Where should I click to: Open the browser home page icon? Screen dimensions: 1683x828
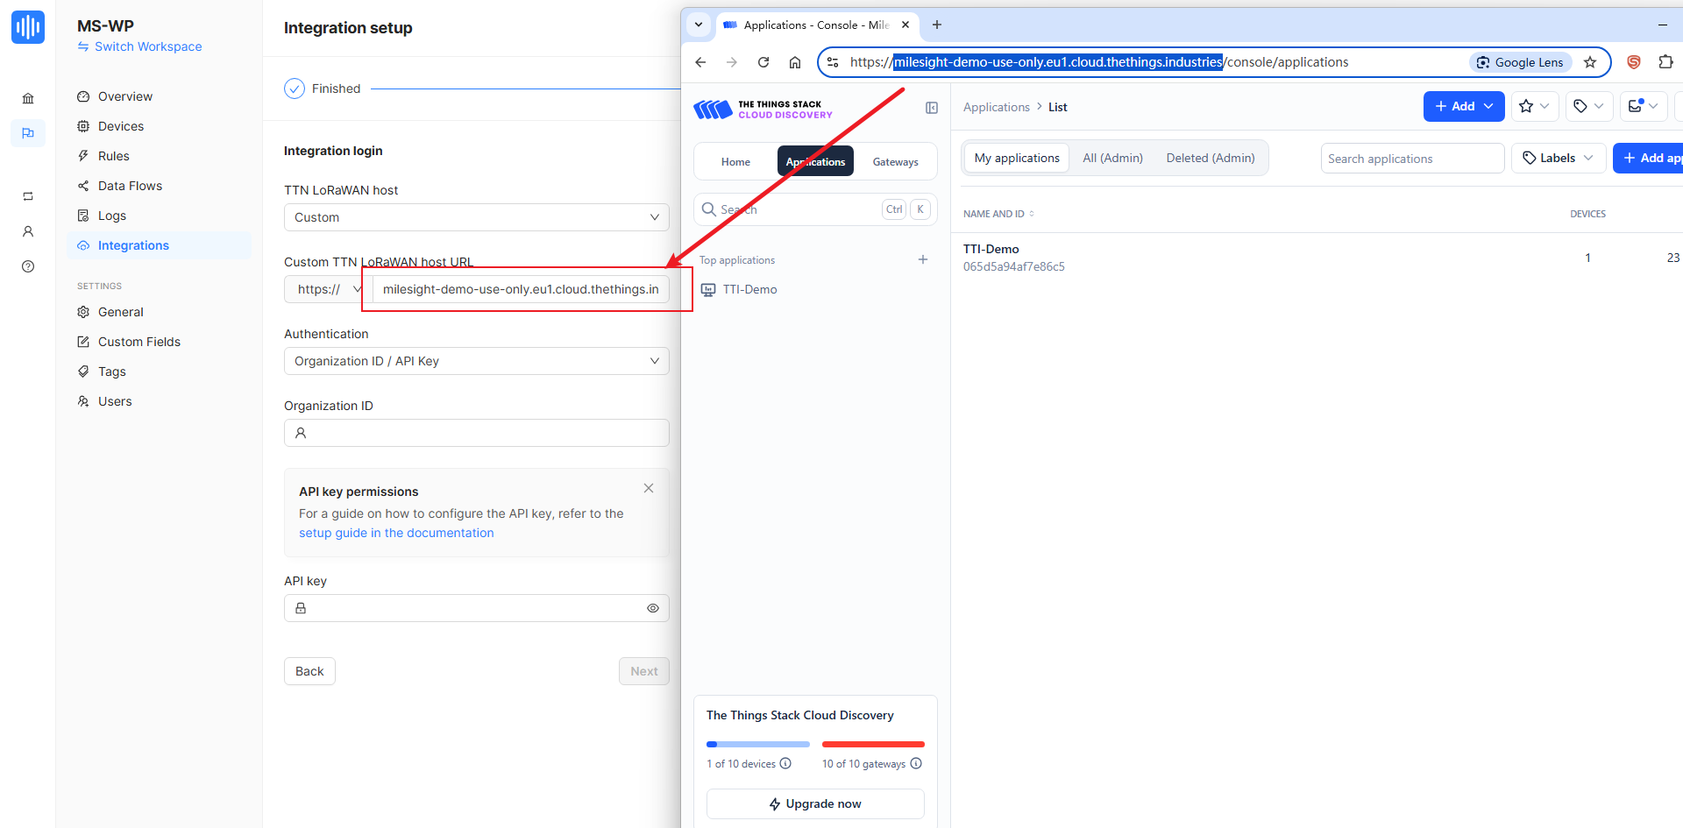click(795, 62)
